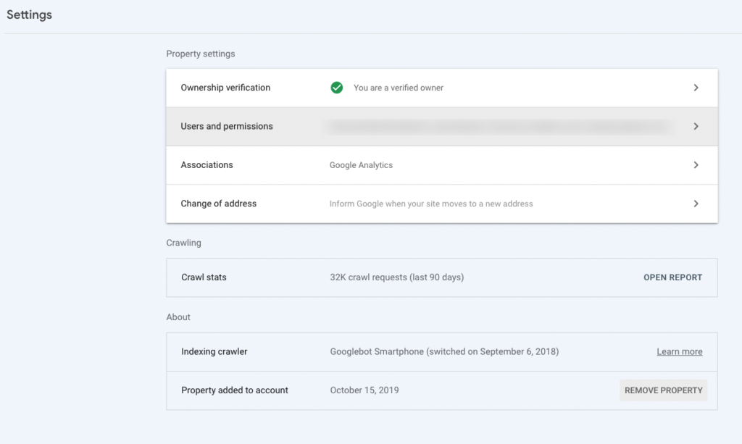Screen dimensions: 742x444
Task: Click the Settings page heading
Action: (x=29, y=14)
